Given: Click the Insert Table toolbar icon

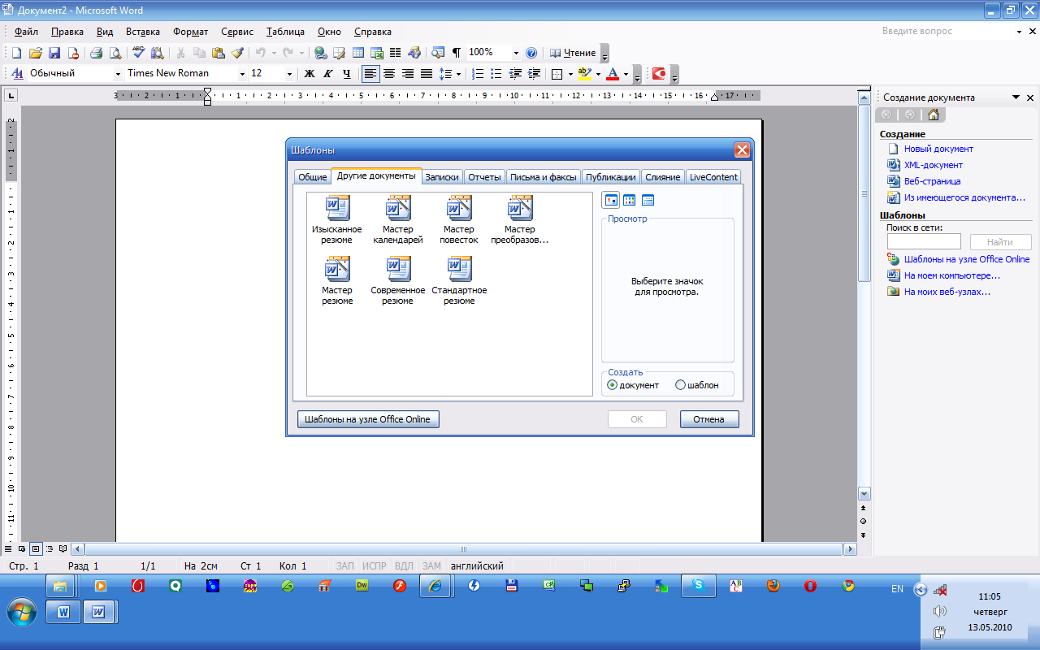Looking at the screenshot, I should [358, 53].
